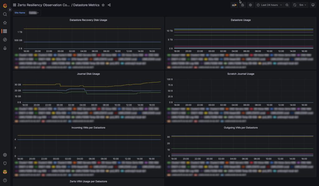Open the 5m refresh interval dropdown
This screenshot has width=319, height=186.
pyautogui.click(x=303, y=5)
